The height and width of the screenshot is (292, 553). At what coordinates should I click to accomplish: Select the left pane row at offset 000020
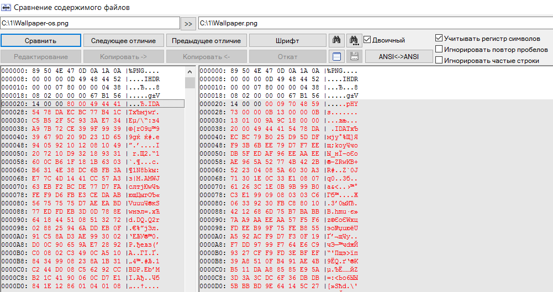click(x=92, y=104)
